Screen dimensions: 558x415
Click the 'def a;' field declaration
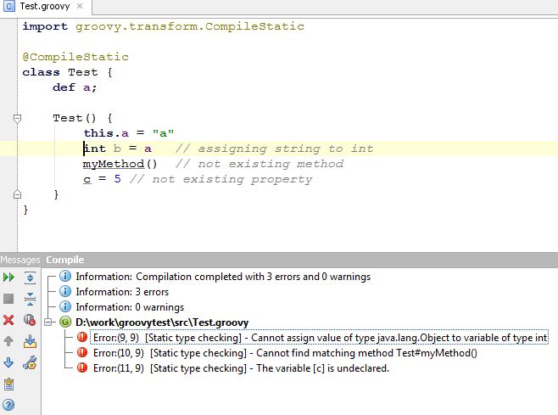tap(75, 87)
